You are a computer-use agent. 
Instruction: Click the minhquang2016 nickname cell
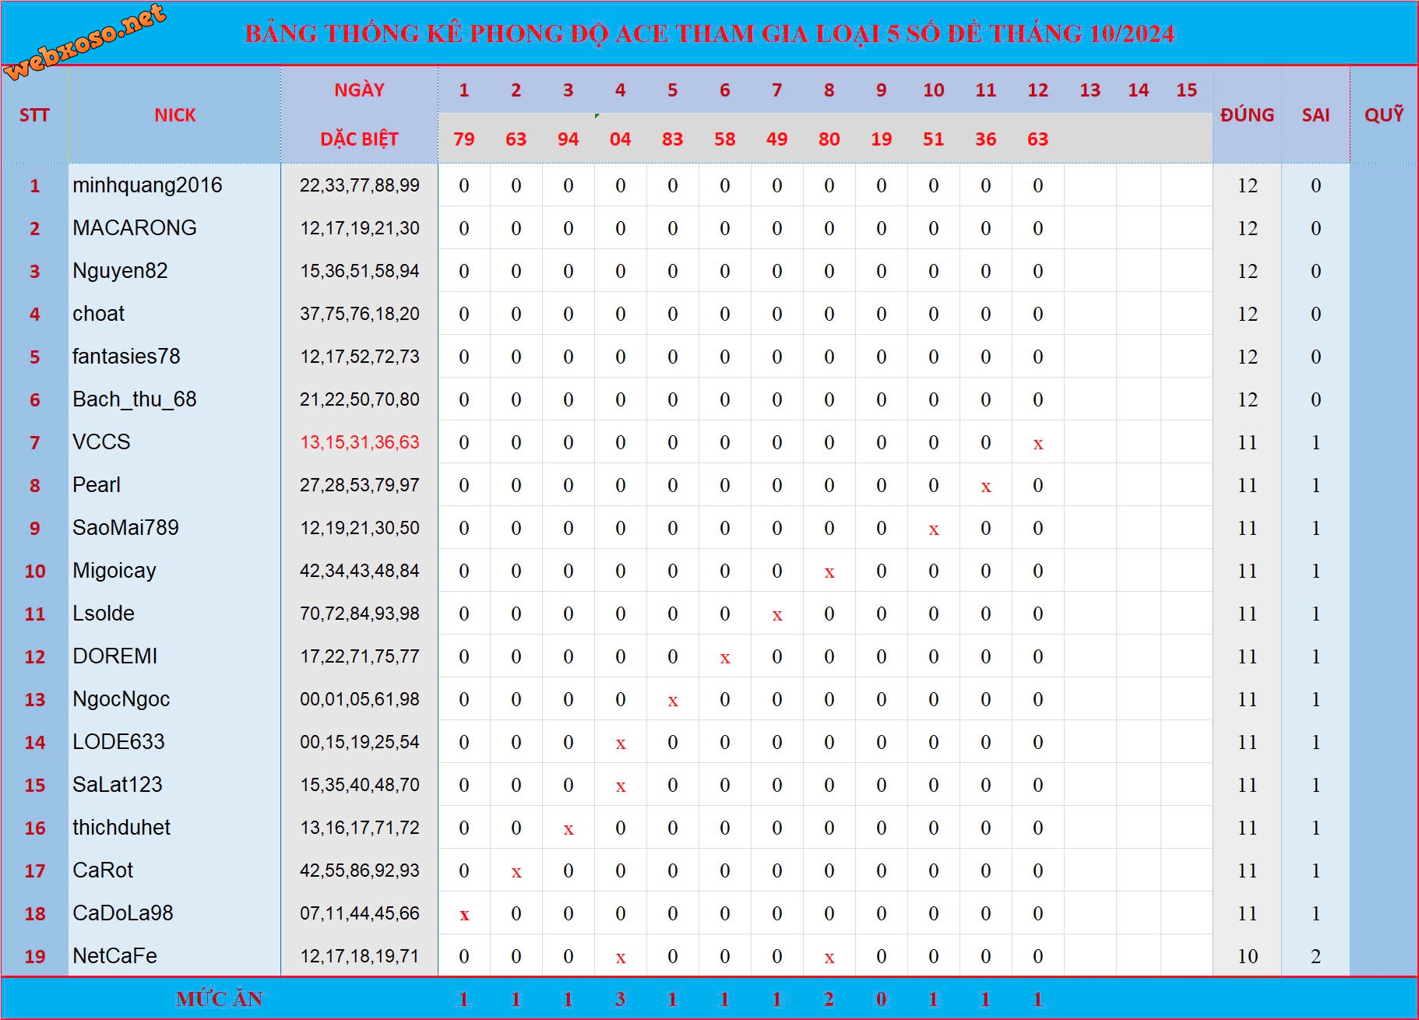tap(147, 185)
